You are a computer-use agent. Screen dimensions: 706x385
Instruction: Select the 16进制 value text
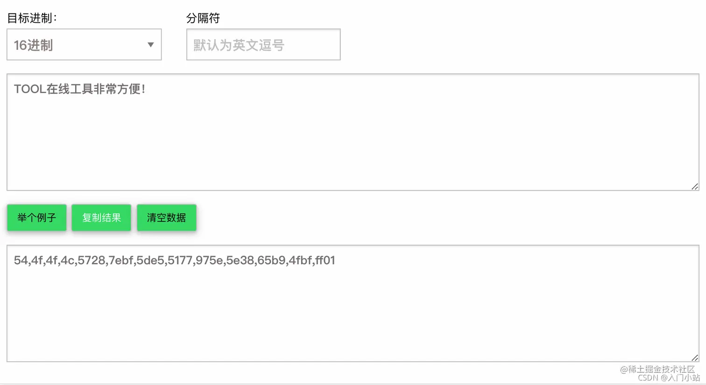(33, 45)
